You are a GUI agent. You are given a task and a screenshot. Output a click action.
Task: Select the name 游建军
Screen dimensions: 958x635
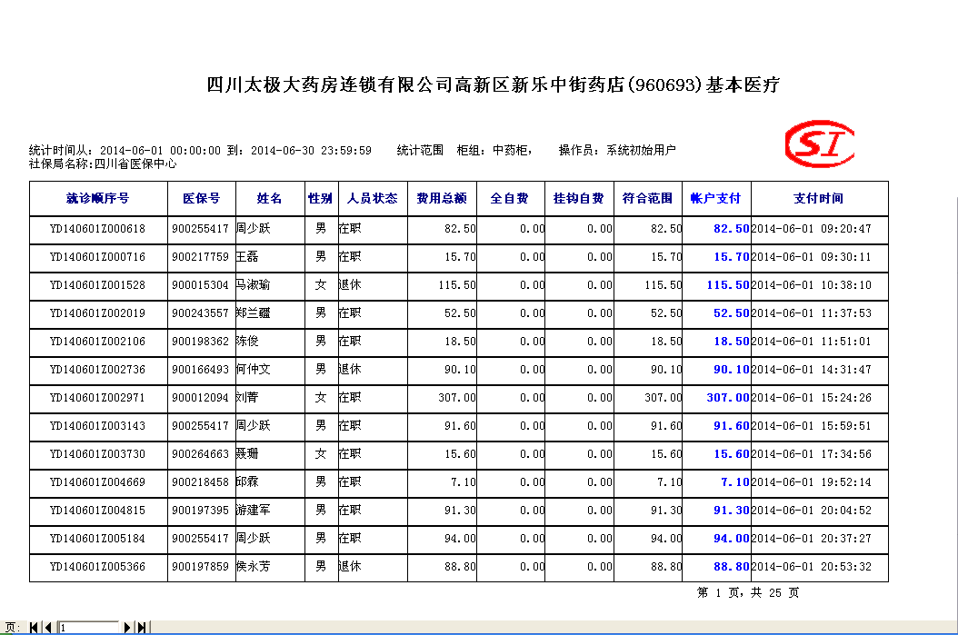click(x=253, y=510)
